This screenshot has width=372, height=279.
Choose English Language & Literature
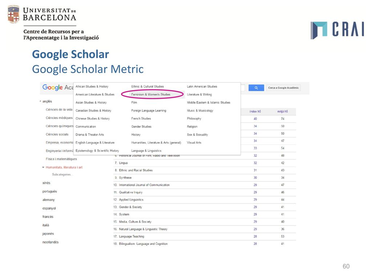pyautogui.click(x=95, y=142)
